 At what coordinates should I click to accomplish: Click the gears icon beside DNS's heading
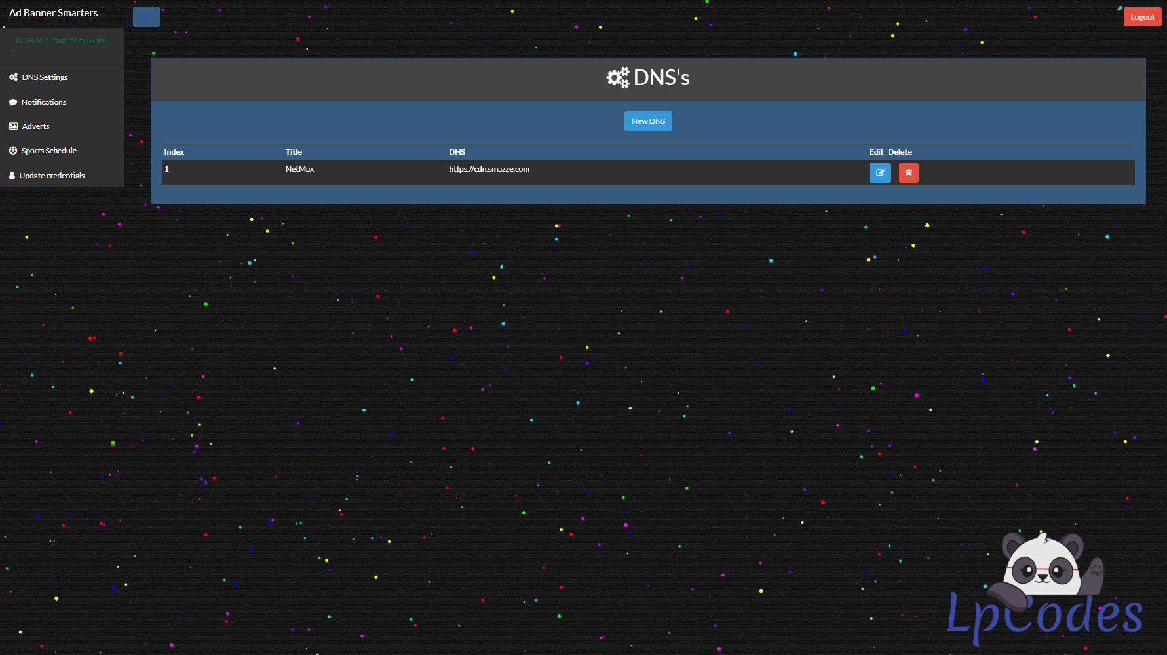point(617,78)
